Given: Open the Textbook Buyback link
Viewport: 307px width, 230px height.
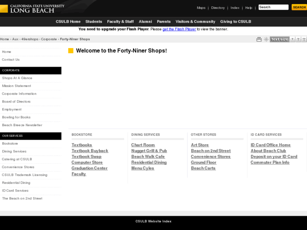Looking at the screenshot, I should point(90,151).
